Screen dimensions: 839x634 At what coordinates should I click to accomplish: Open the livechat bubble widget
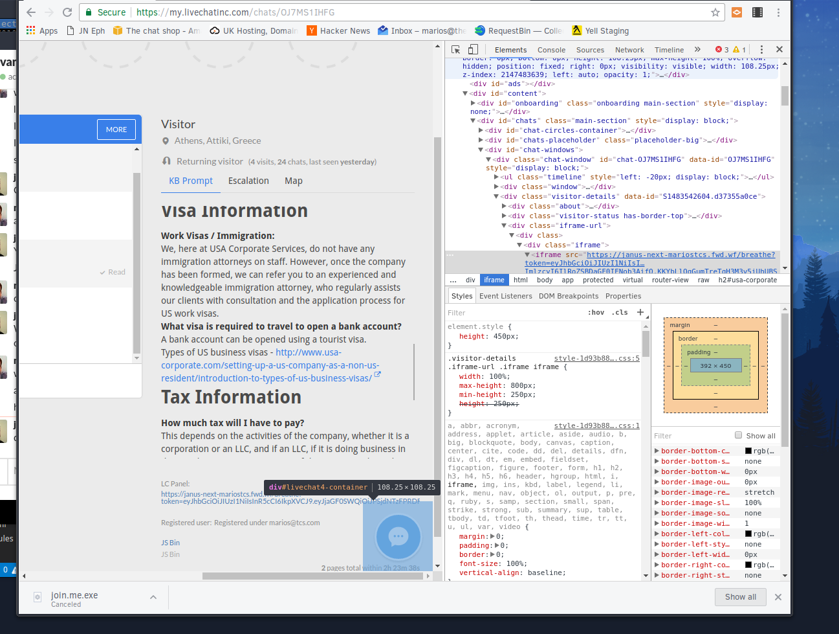pyautogui.click(x=398, y=536)
